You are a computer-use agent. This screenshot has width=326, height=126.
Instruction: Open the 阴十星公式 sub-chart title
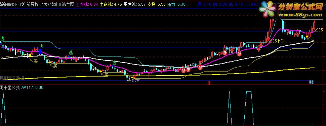pyautogui.click(x=10, y=88)
